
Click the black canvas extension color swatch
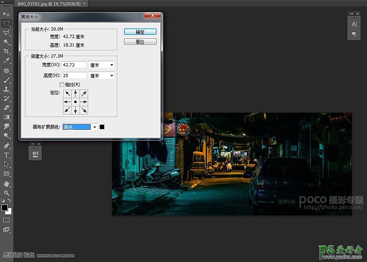(102, 127)
